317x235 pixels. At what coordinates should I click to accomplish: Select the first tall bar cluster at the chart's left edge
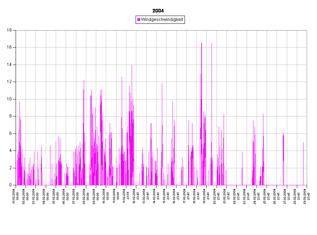coord(20,142)
